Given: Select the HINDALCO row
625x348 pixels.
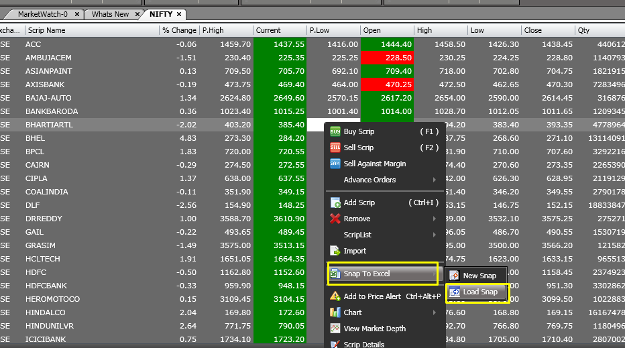Looking at the screenshot, I should (312, 312).
